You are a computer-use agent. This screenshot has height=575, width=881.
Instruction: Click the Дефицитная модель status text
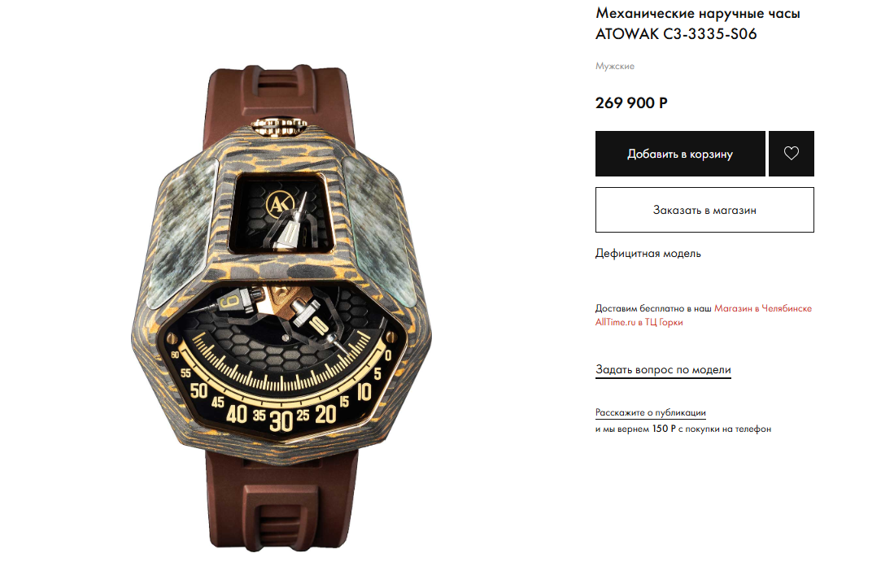tap(648, 253)
